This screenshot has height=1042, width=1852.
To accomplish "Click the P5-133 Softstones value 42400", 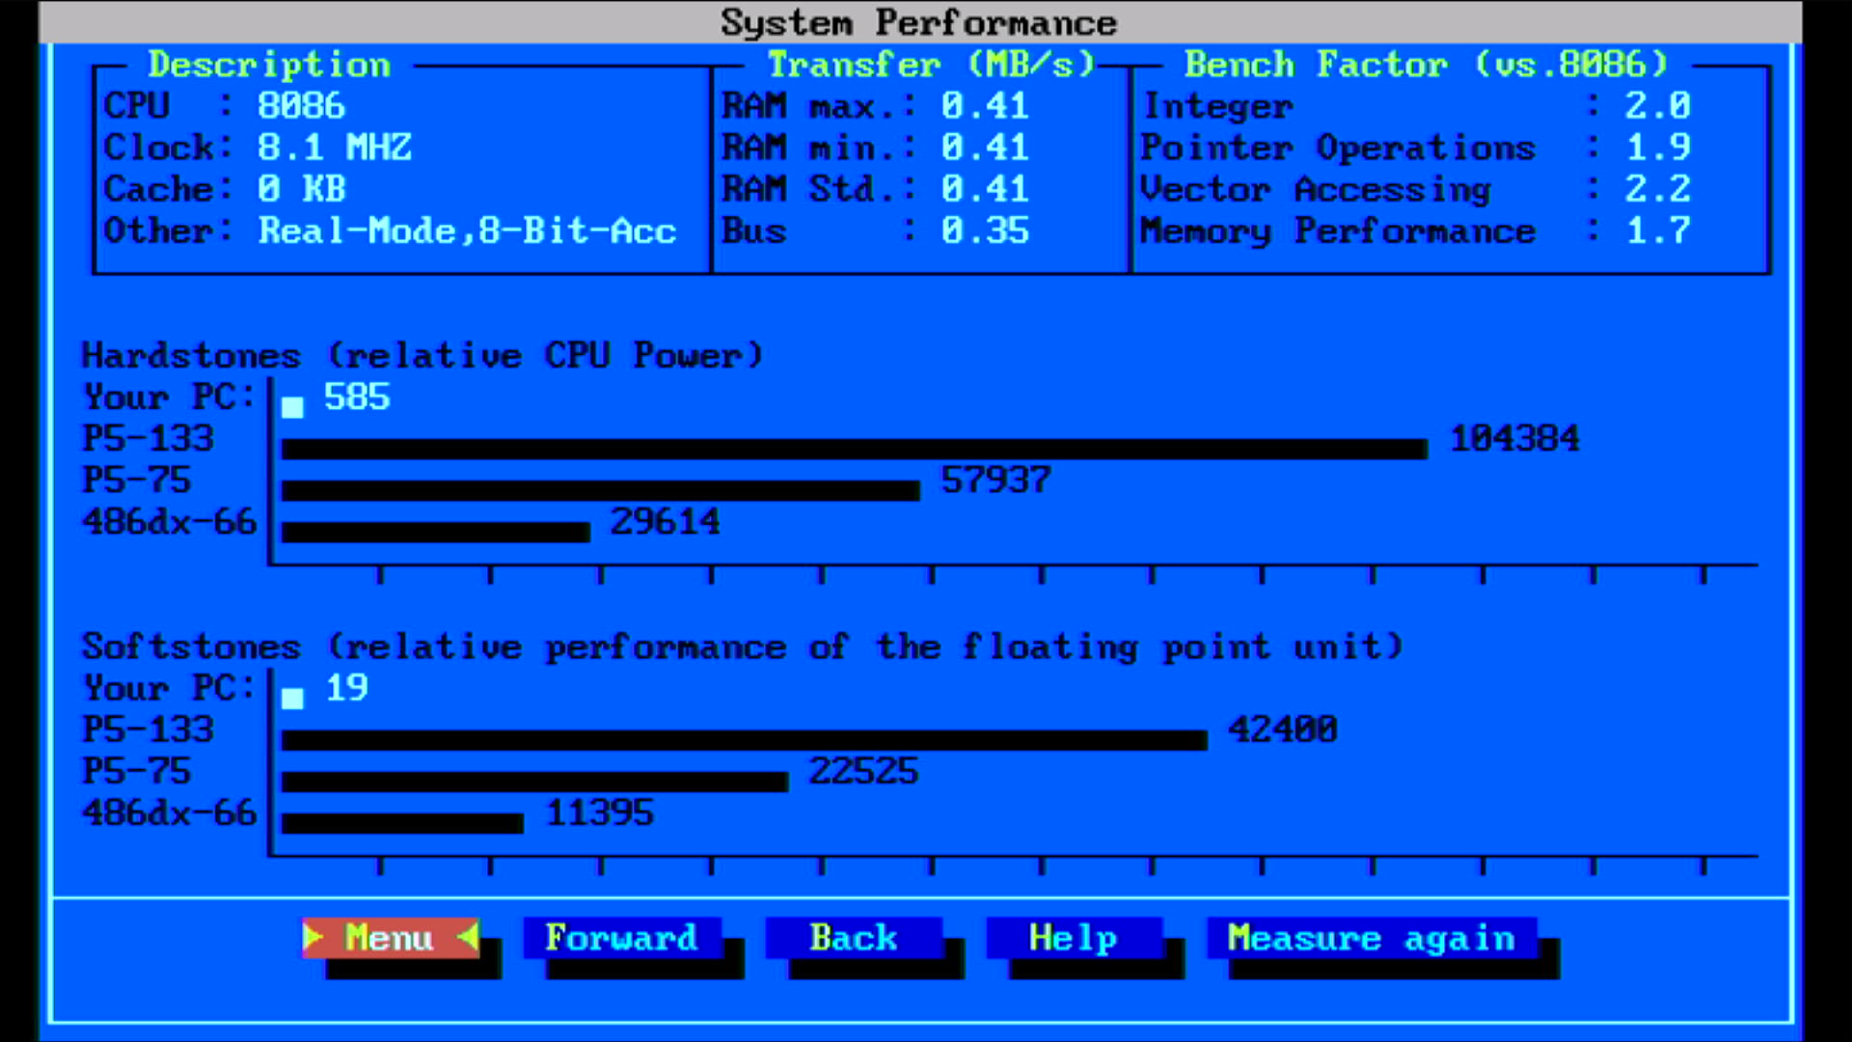I will (x=1283, y=729).
